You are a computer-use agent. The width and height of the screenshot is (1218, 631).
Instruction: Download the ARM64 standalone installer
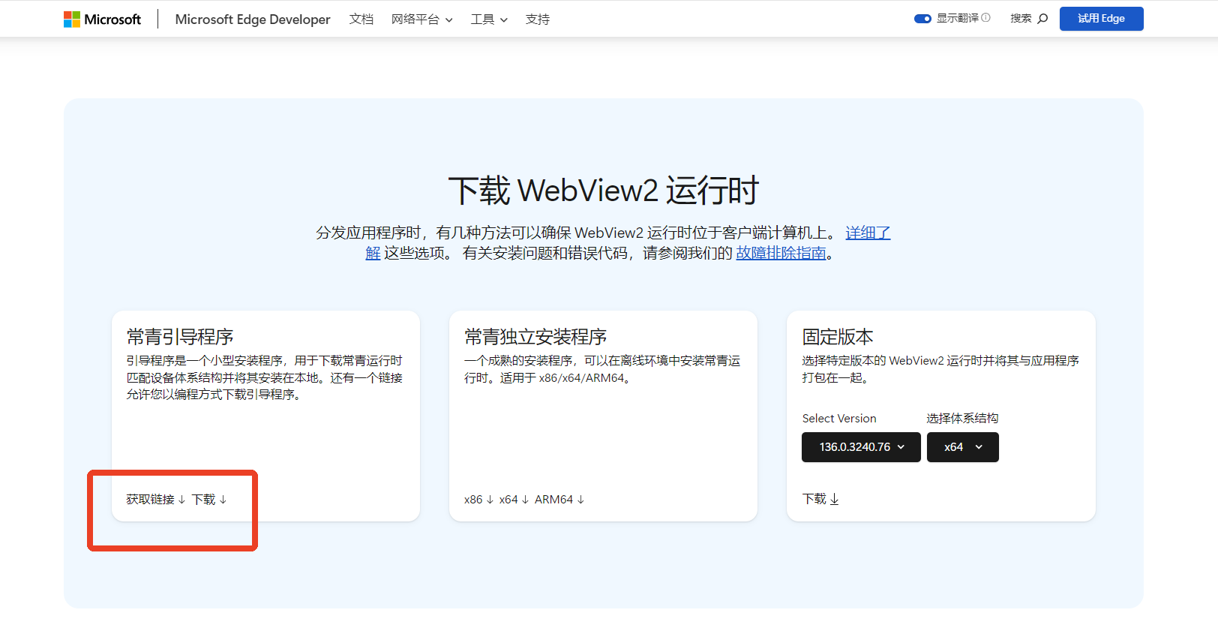559,500
